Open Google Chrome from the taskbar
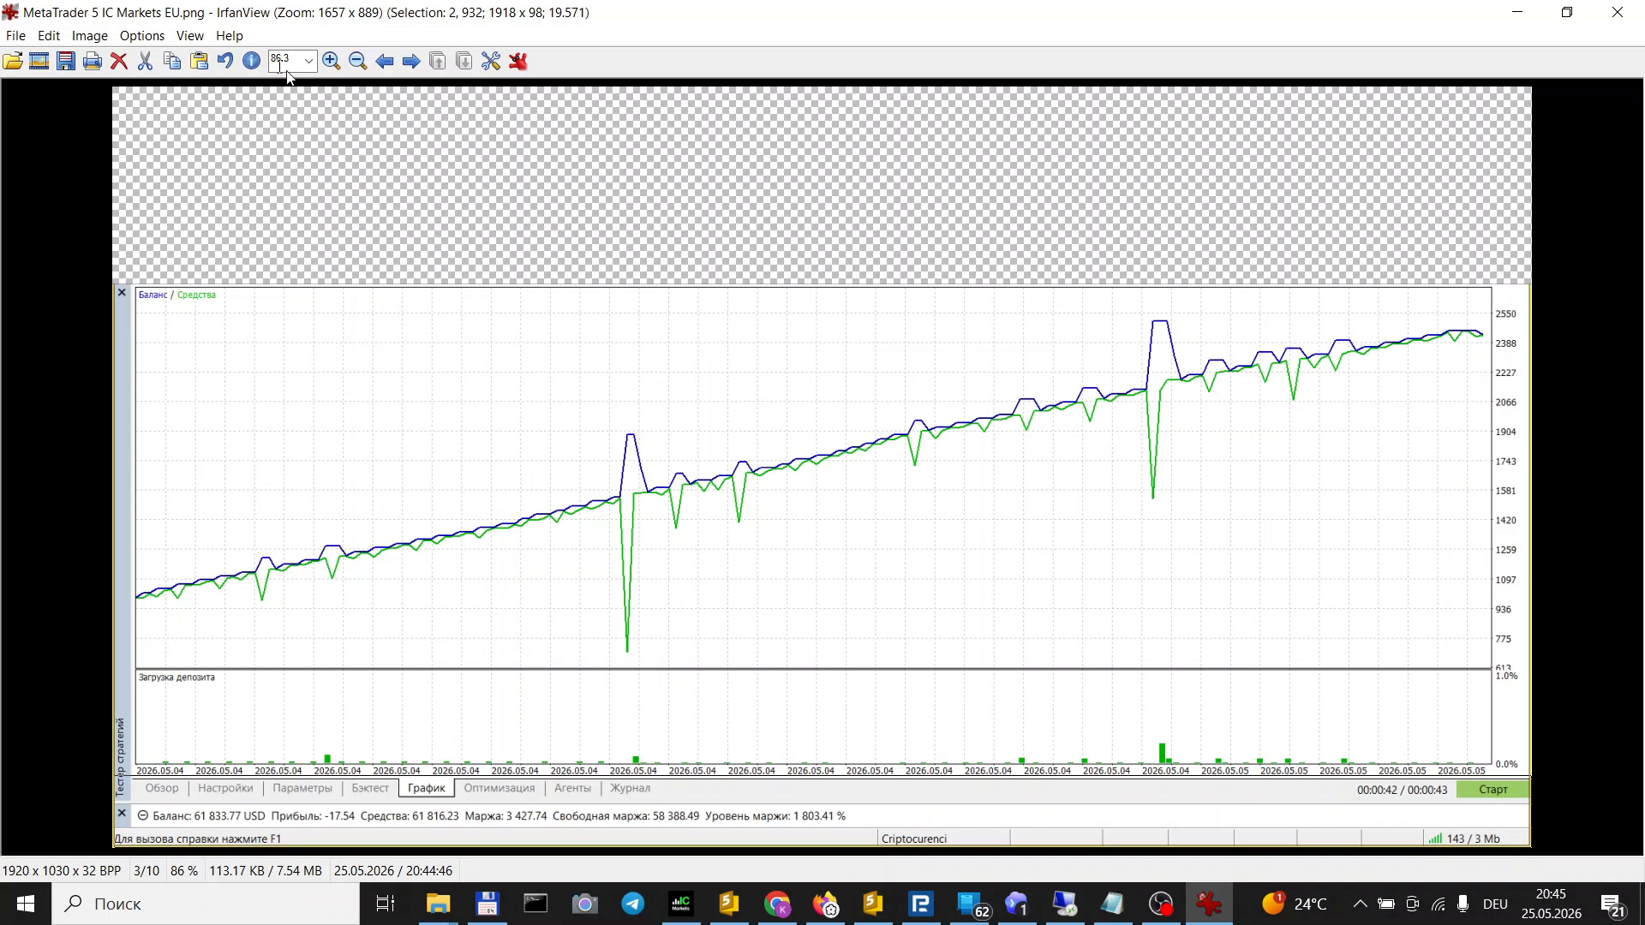Image resolution: width=1645 pixels, height=925 pixels. tap(777, 904)
